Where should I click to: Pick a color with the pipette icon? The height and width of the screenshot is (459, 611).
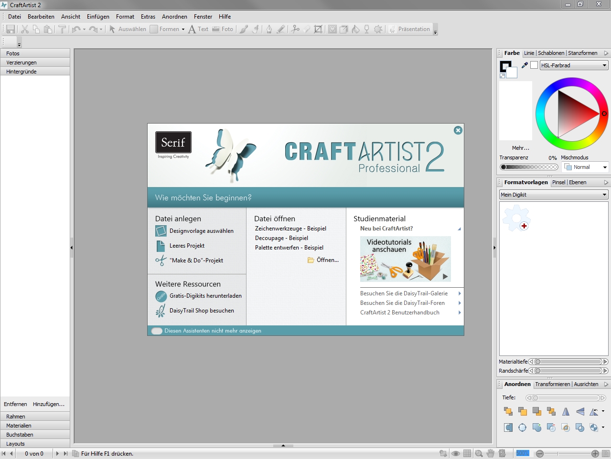point(524,65)
